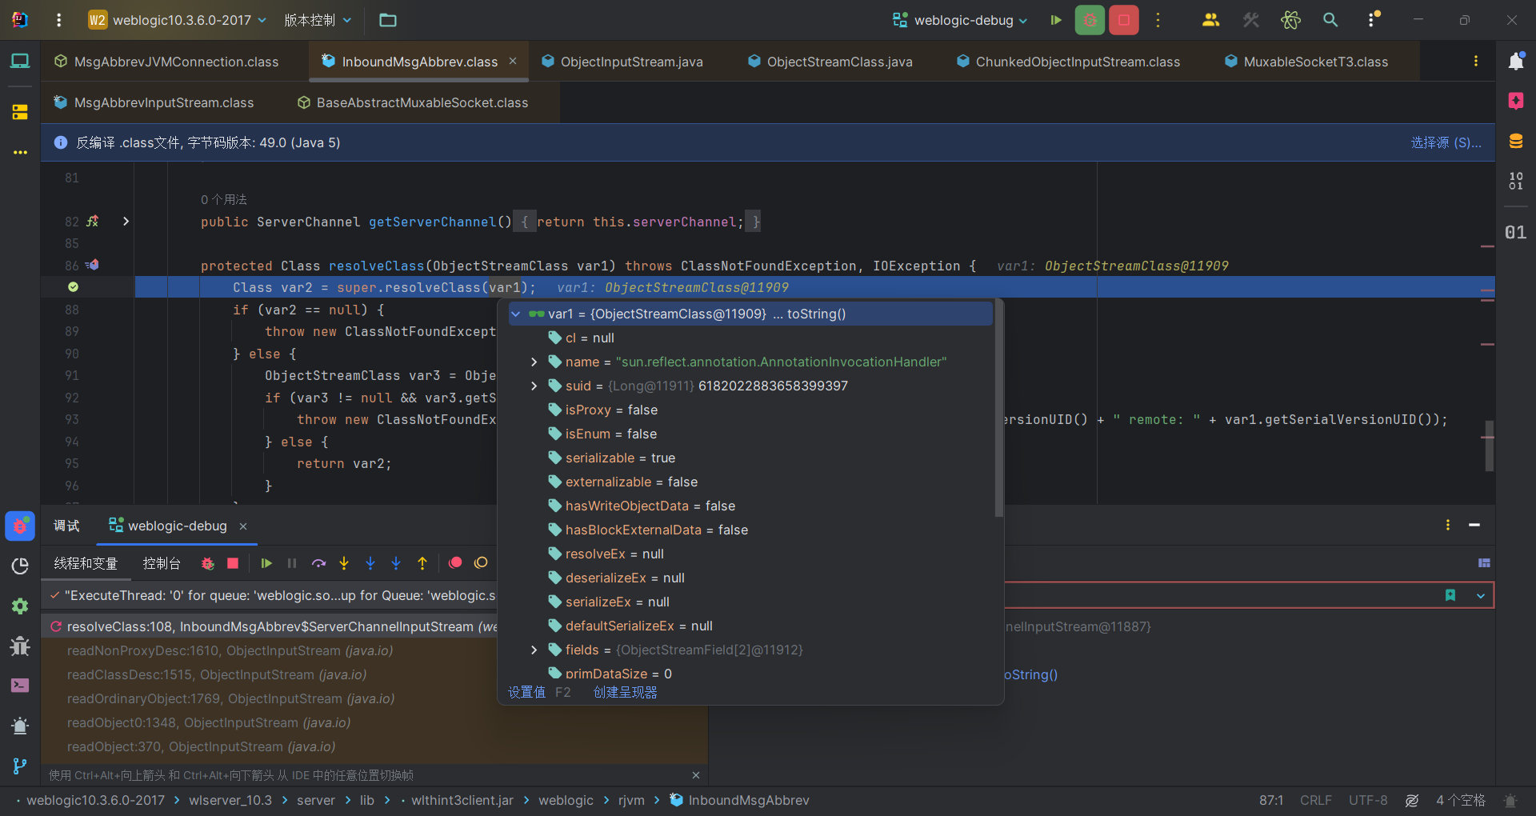
Task: Open the weblogic10.3.6.0-2017 project dropdown
Action: pos(178,20)
